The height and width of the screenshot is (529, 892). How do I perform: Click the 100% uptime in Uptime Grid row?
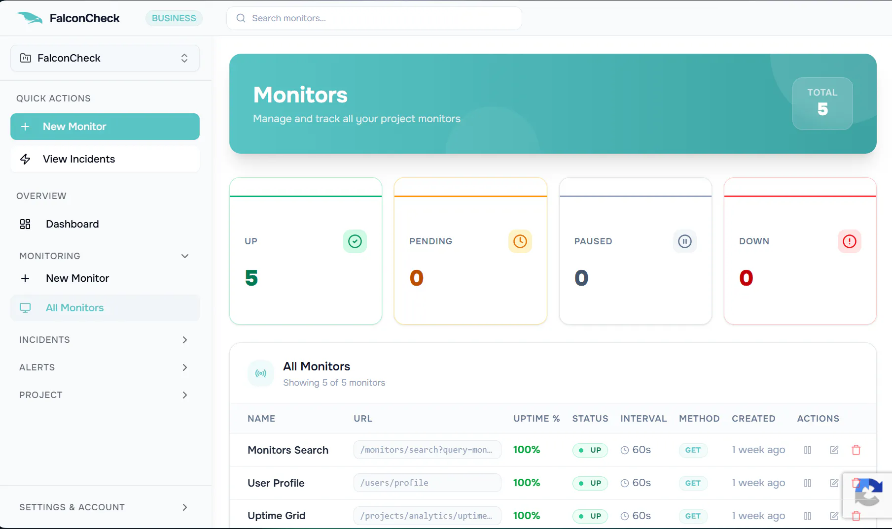click(527, 516)
